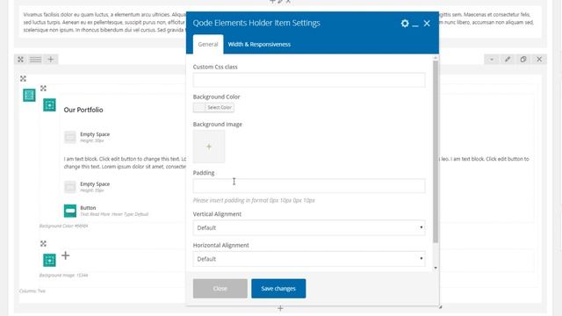Click move handle of second holder item
This screenshot has height=316, width=562.
(43, 244)
